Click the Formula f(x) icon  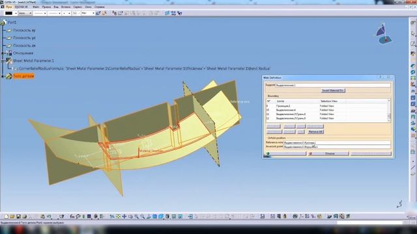72,216
